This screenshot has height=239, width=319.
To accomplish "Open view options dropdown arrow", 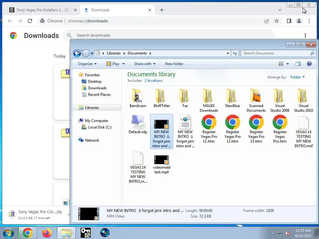I will (288, 64).
